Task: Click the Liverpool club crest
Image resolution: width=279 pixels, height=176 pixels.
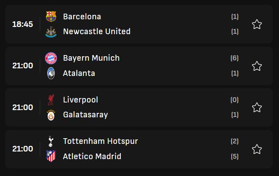Action: [51, 100]
